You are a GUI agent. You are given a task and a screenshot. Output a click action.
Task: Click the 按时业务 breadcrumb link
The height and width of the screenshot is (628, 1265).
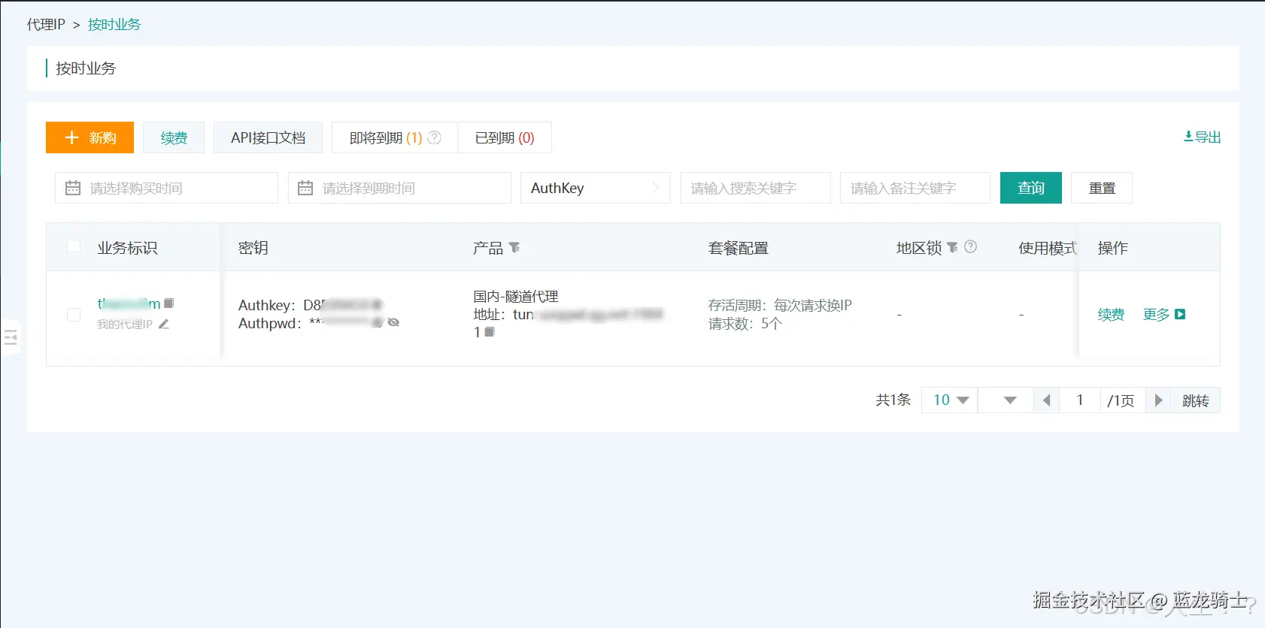click(x=114, y=24)
